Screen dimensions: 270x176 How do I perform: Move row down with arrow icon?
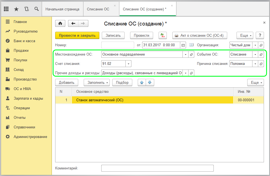pos(150,82)
